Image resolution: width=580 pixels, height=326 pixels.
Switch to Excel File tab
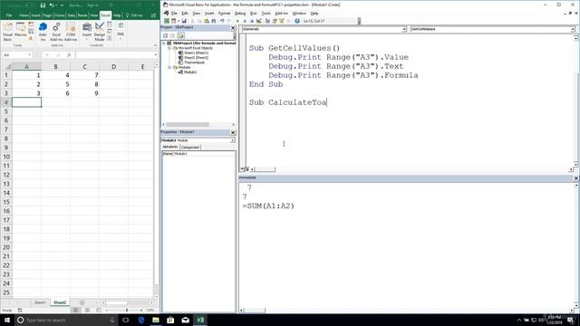9,15
